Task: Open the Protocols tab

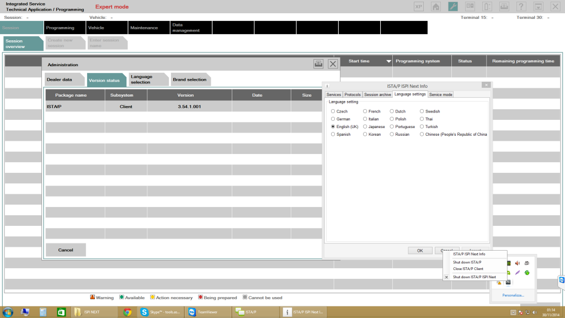Action: point(353,94)
